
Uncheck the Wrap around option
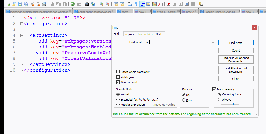118,82
